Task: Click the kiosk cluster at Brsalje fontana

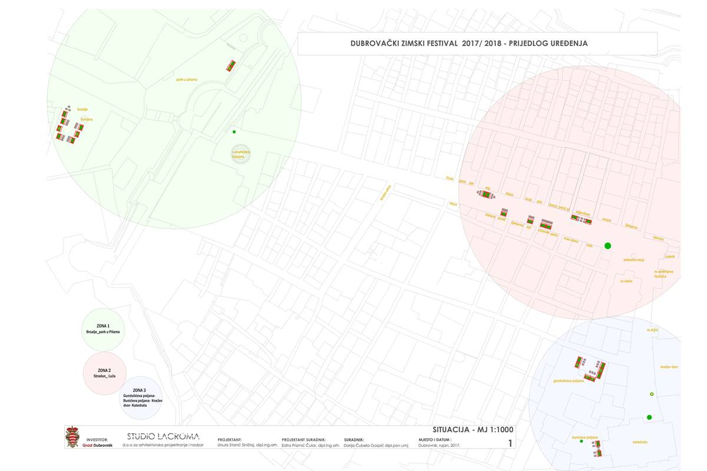Action: click(69, 125)
